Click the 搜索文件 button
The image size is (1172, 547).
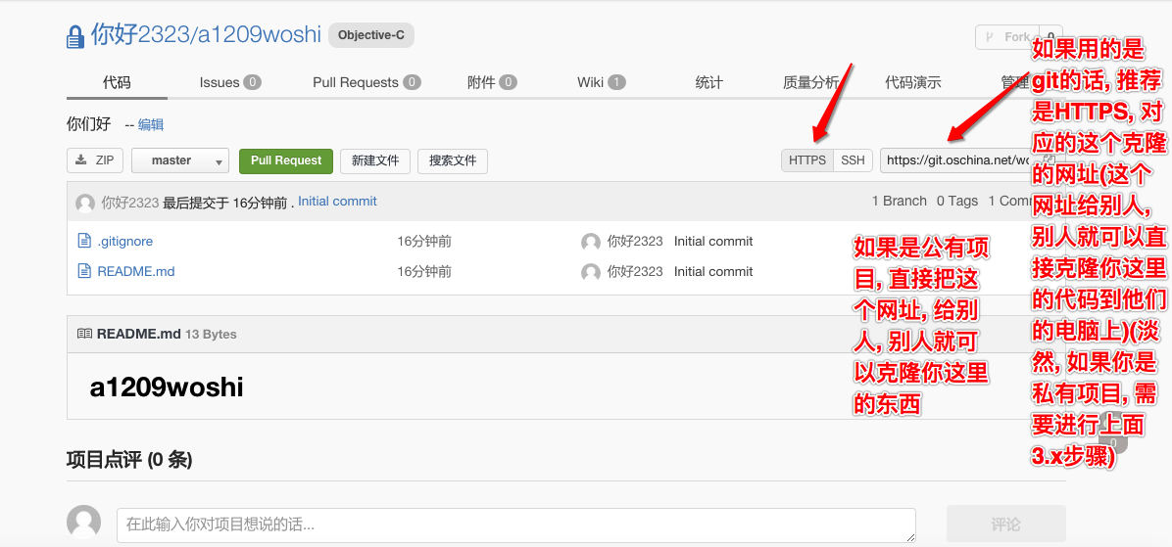(x=453, y=160)
